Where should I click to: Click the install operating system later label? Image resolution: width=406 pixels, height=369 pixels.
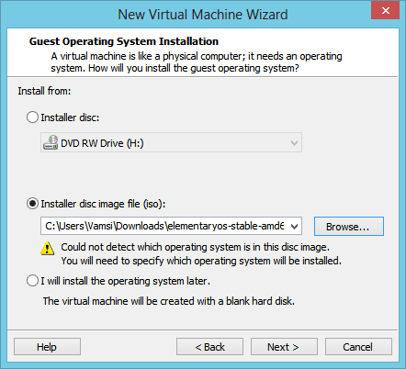(126, 281)
